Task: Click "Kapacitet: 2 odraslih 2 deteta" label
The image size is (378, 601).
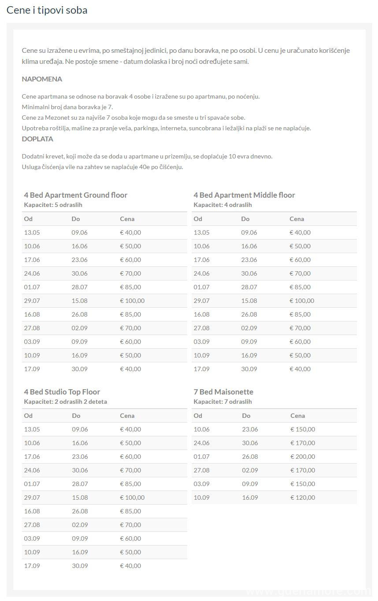Action: [x=65, y=402]
